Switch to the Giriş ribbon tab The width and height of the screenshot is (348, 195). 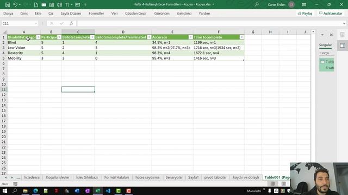(24, 14)
